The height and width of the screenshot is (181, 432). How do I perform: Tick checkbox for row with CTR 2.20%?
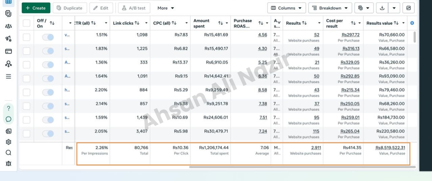26,92
